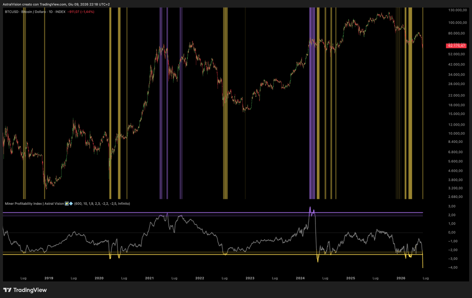The width and height of the screenshot is (472, 298).
Task: Click the 2019 label on the time axis
Action: pos(49,278)
